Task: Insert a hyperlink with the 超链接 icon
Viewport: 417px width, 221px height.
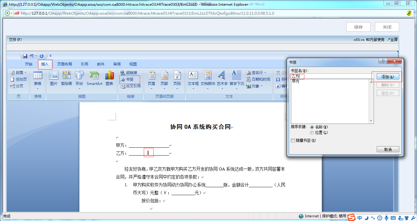Action: 129,72
